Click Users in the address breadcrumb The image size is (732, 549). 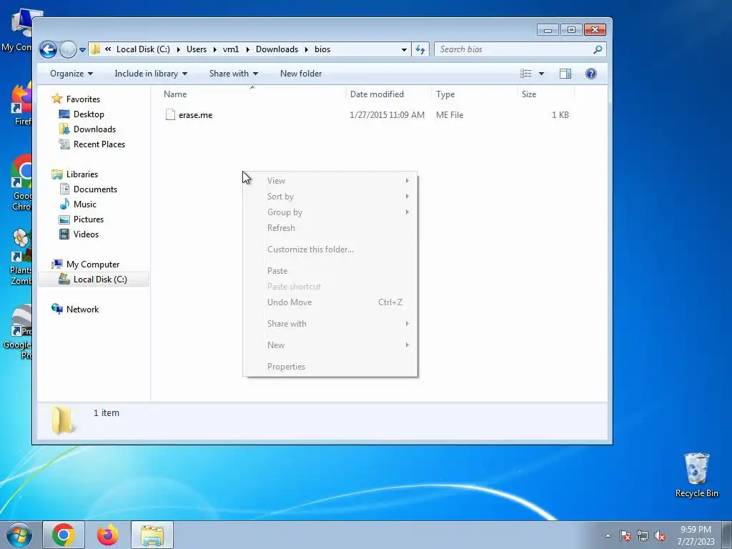coord(196,49)
